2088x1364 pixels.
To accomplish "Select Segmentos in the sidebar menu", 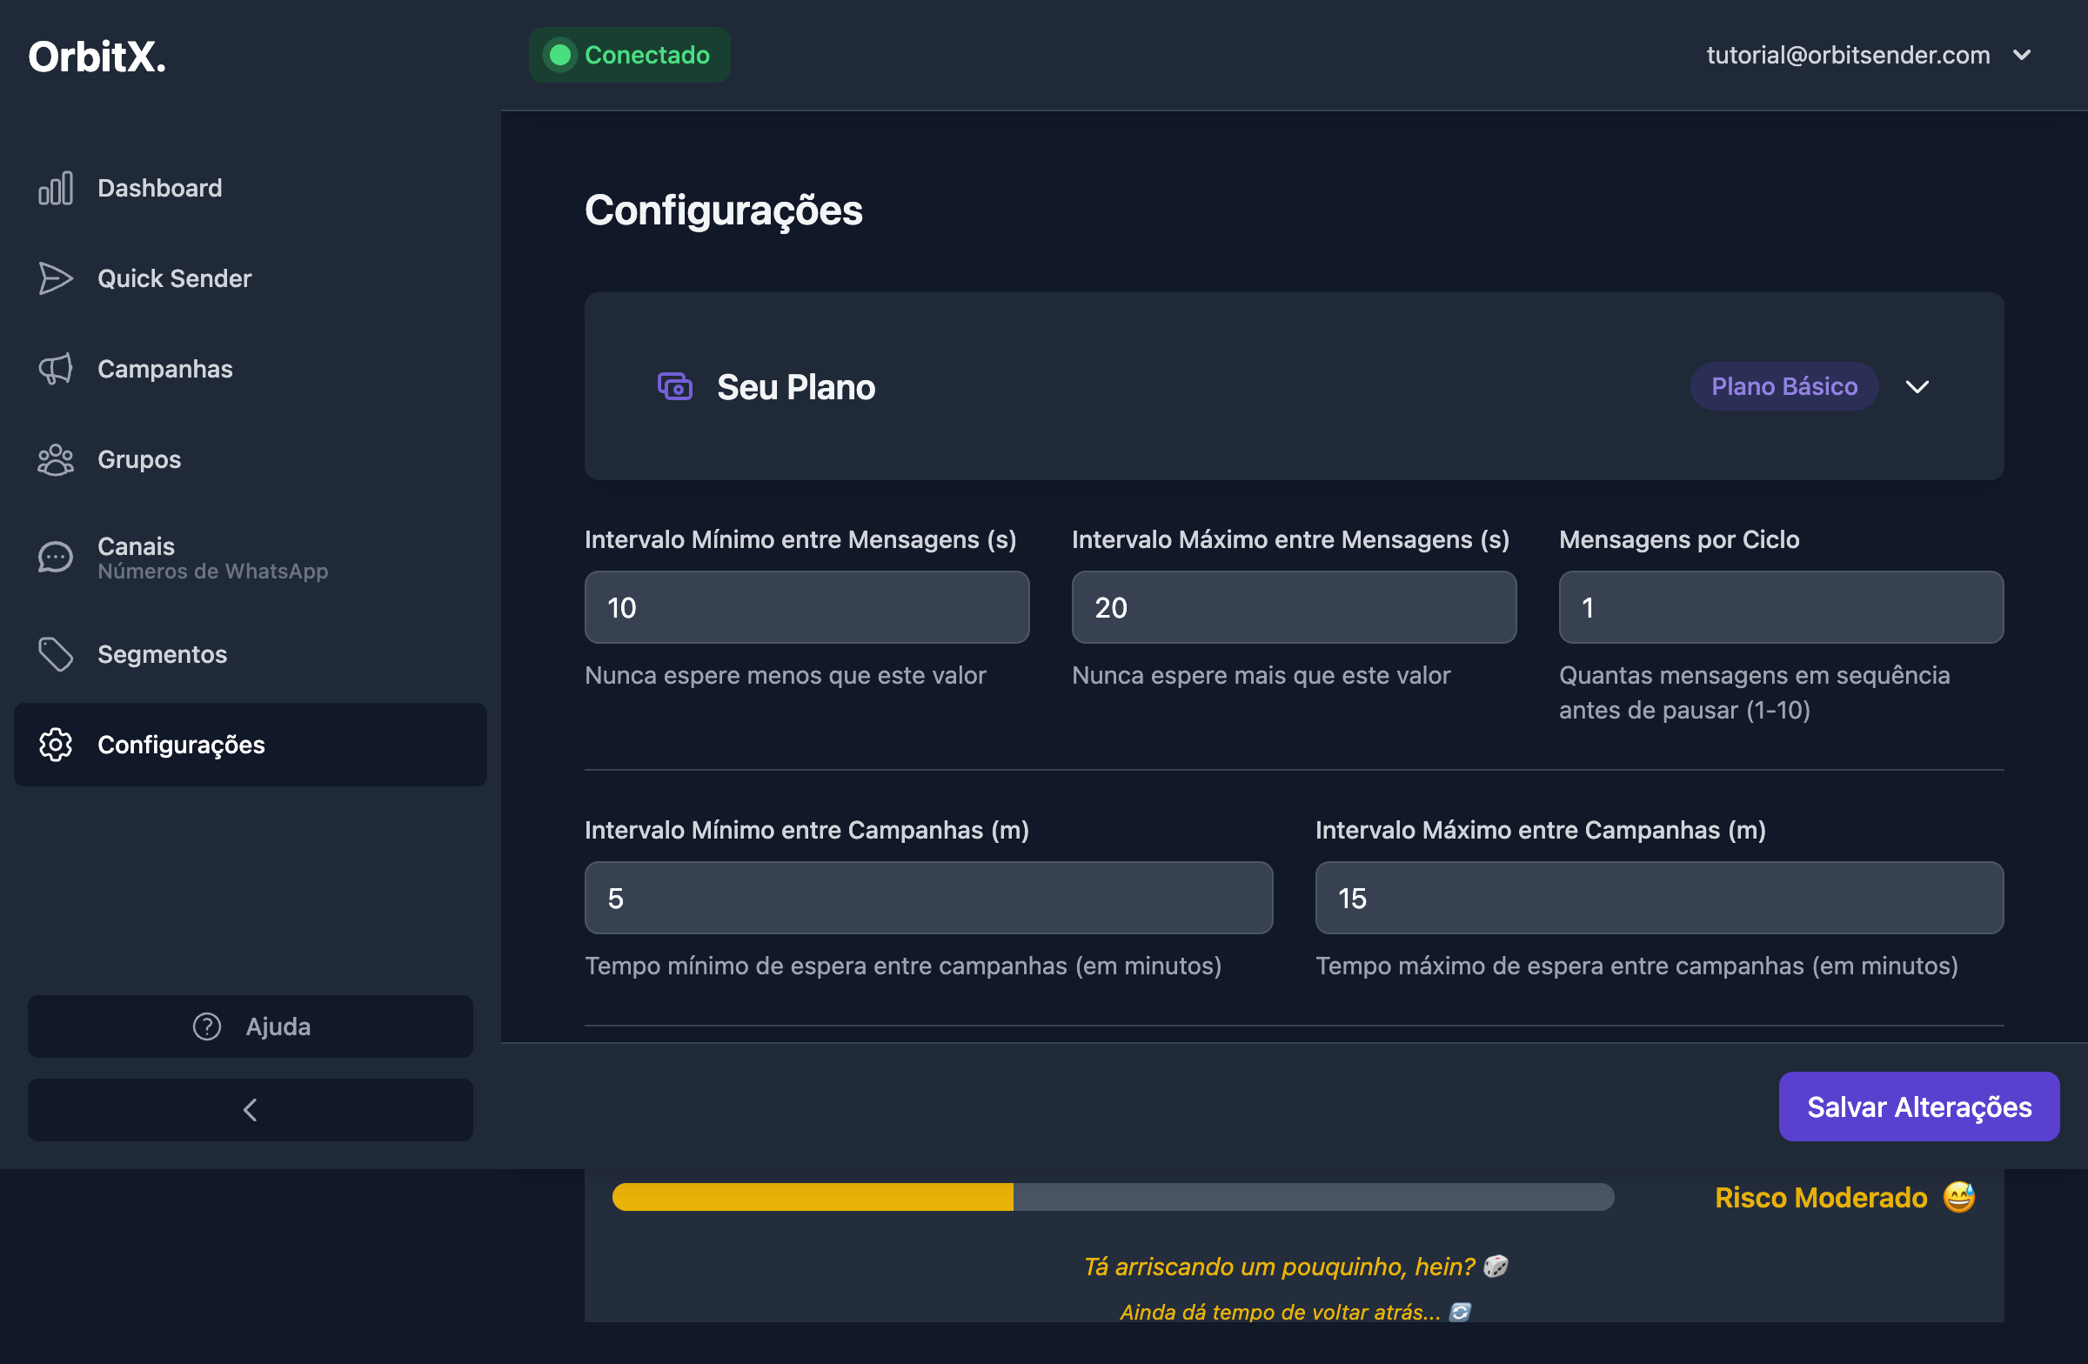I will [162, 654].
